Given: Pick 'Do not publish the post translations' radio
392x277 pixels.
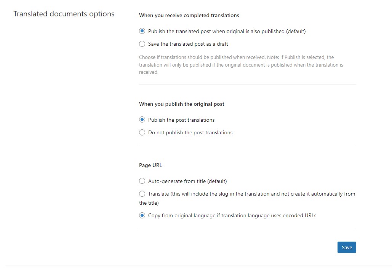Looking at the screenshot, I should tap(142, 132).
